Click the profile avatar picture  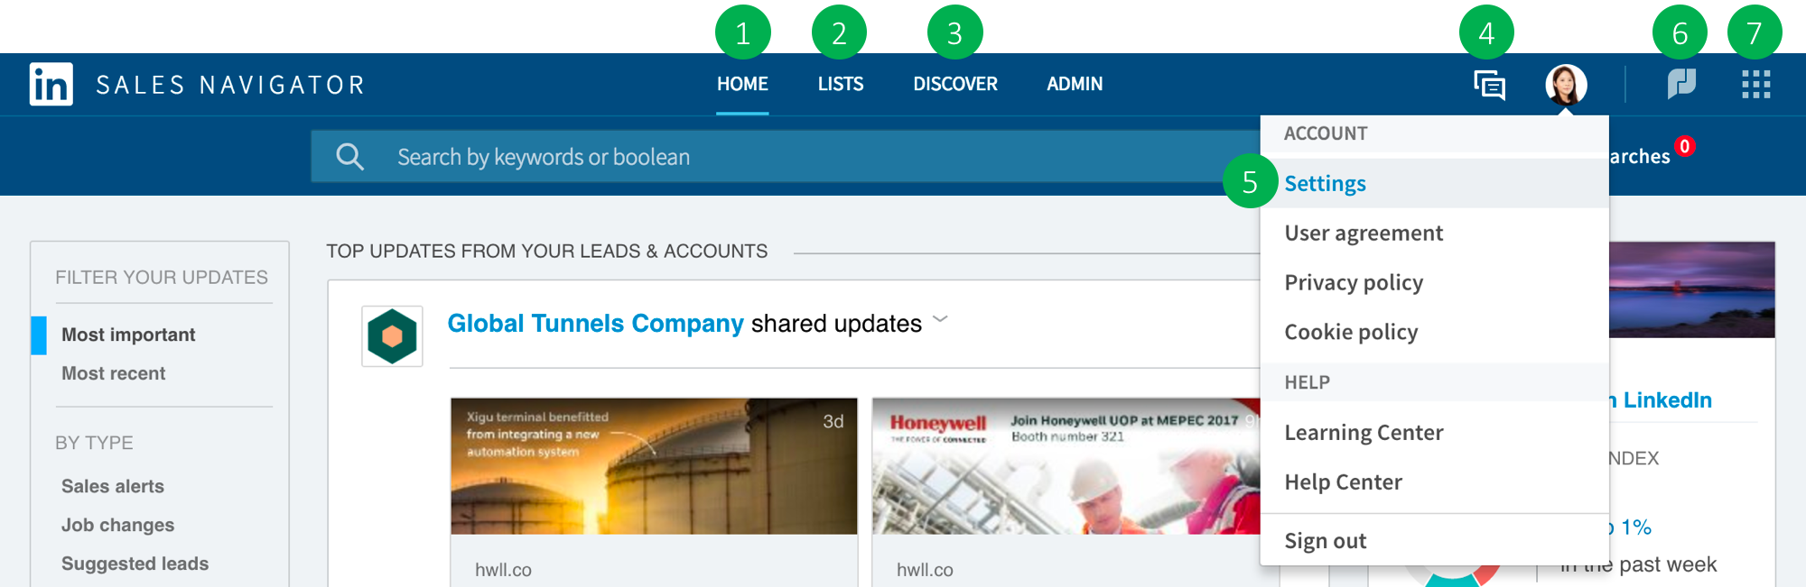coord(1566,85)
